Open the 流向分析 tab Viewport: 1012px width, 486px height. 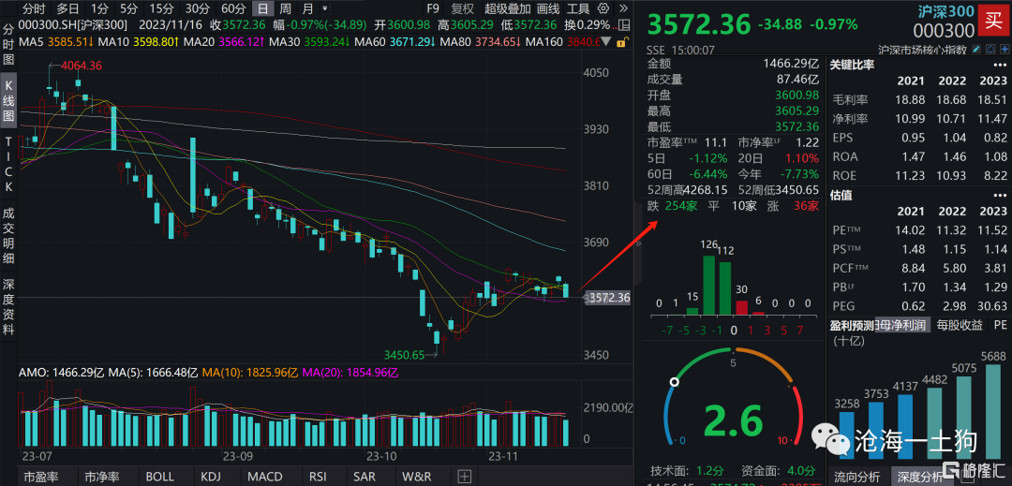[856, 477]
